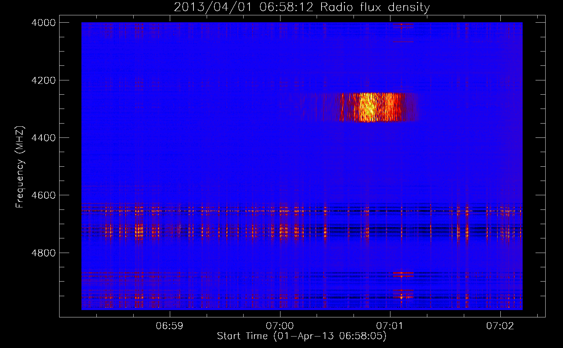Click the 07:00 time tick label

pyautogui.click(x=280, y=326)
